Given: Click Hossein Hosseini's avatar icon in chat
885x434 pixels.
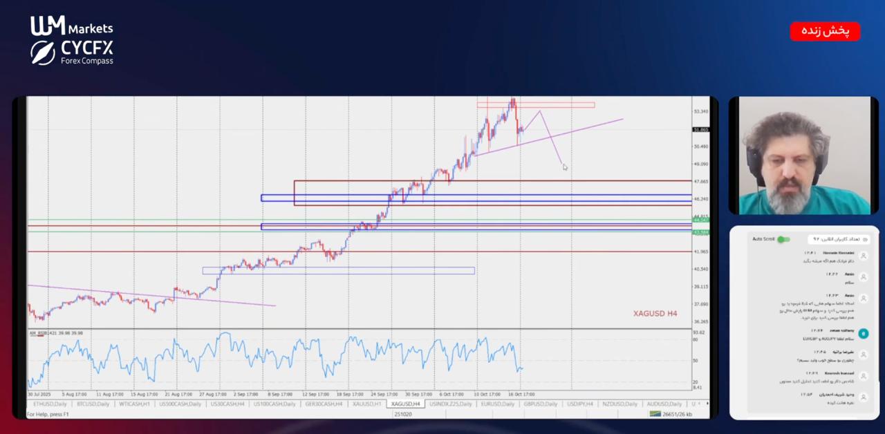Looking at the screenshot, I should 863,256.
